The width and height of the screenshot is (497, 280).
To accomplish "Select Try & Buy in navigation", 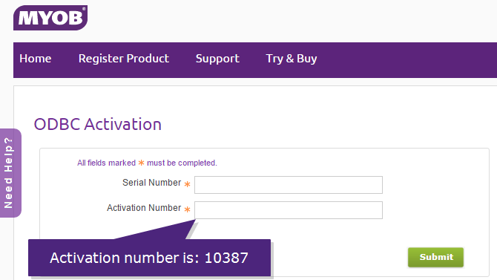I will click(x=292, y=59).
